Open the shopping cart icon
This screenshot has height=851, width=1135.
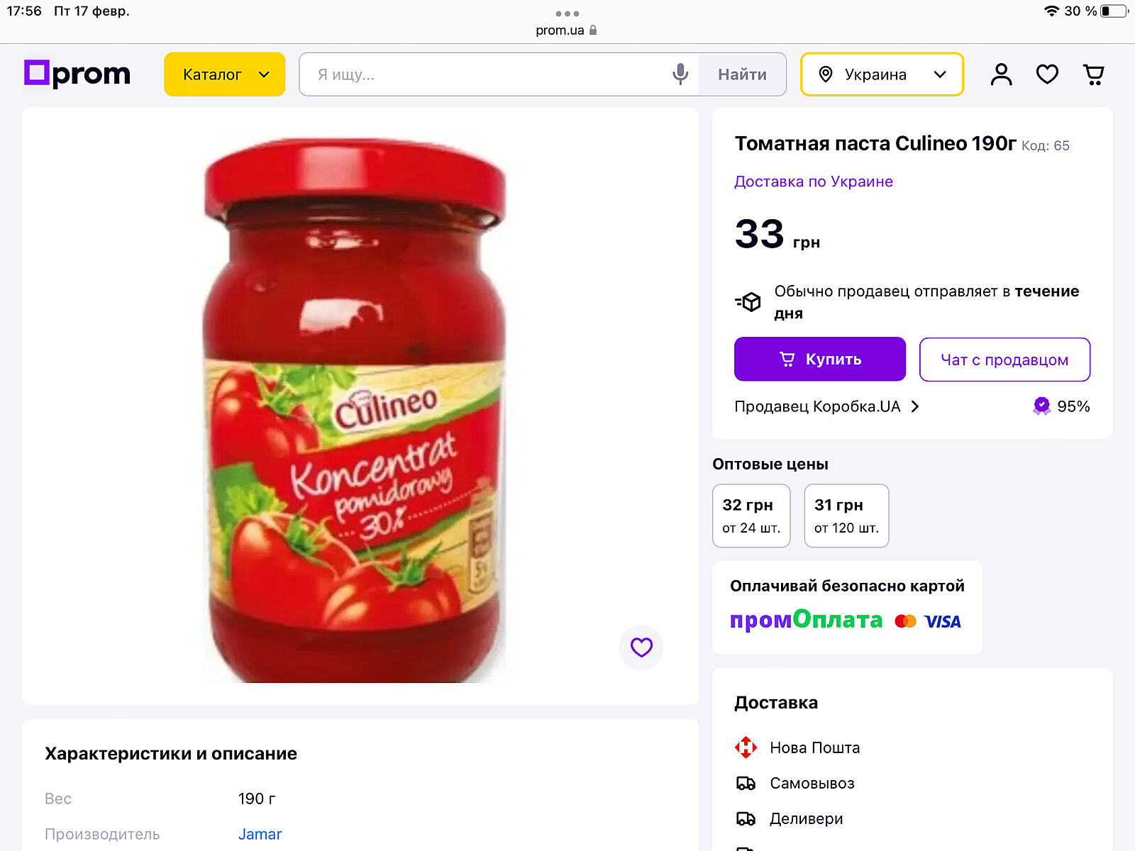[1094, 74]
